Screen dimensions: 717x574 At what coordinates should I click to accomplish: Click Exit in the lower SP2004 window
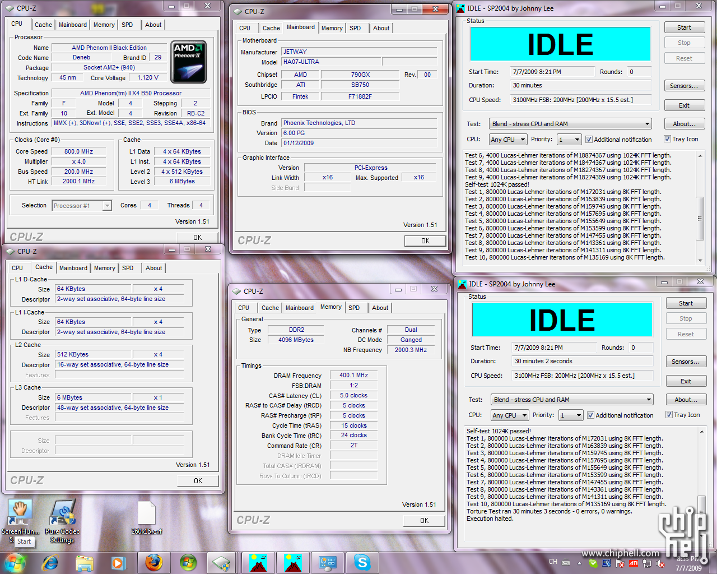(686, 381)
